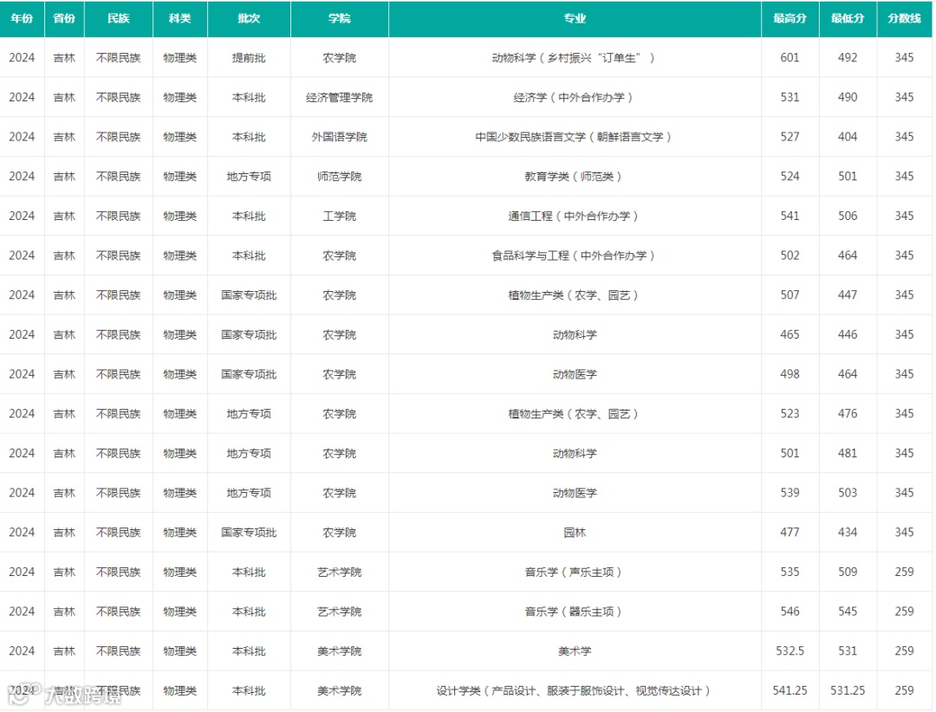Click the lowest score 447 cell
The image size is (936, 712).
click(x=848, y=295)
